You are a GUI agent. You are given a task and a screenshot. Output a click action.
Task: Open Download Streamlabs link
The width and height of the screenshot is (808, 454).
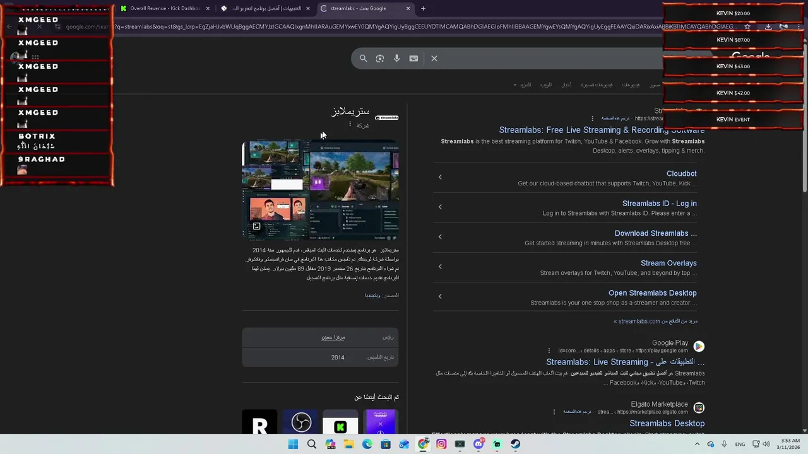tap(655, 233)
